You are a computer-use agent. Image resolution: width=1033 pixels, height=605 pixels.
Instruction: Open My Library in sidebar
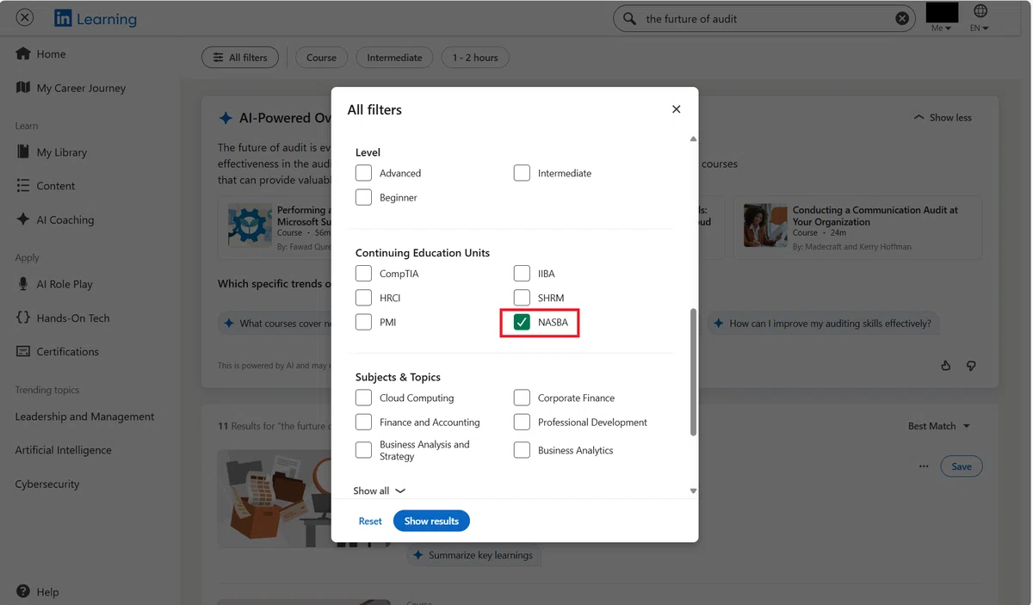[52, 152]
